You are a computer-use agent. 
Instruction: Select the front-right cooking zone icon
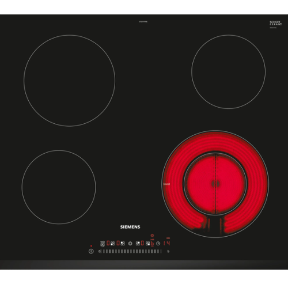pyautogui.click(x=147, y=244)
